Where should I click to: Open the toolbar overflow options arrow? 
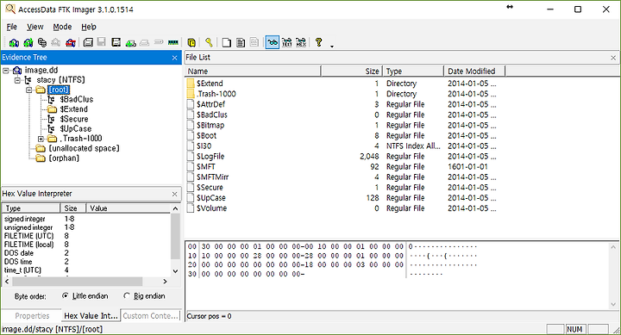click(332, 46)
